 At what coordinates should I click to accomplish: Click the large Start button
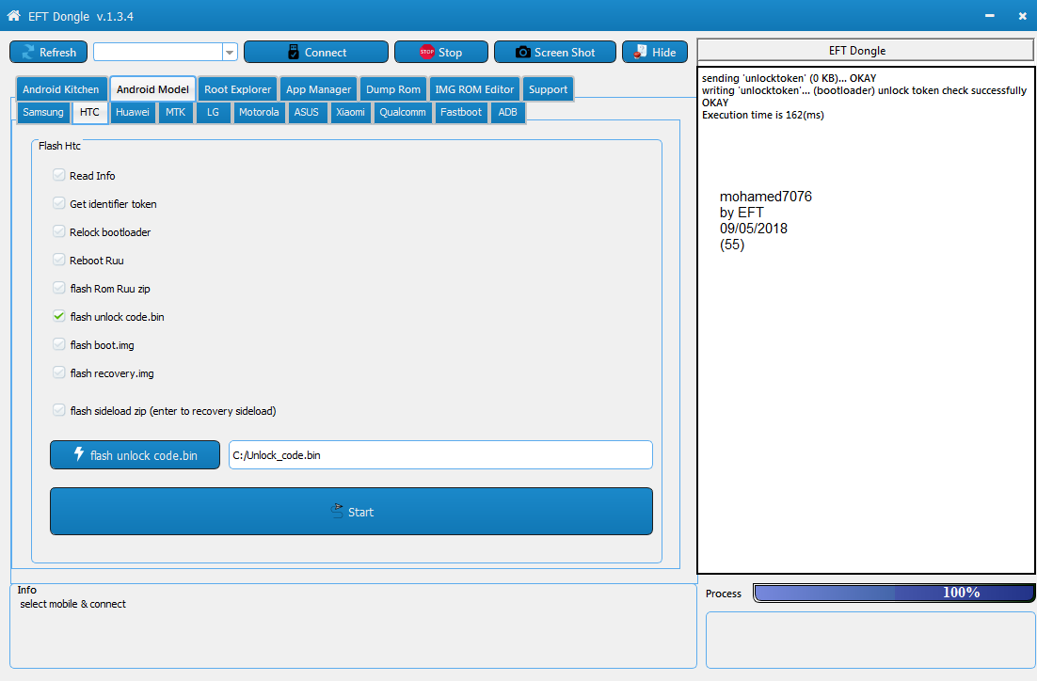pos(351,511)
